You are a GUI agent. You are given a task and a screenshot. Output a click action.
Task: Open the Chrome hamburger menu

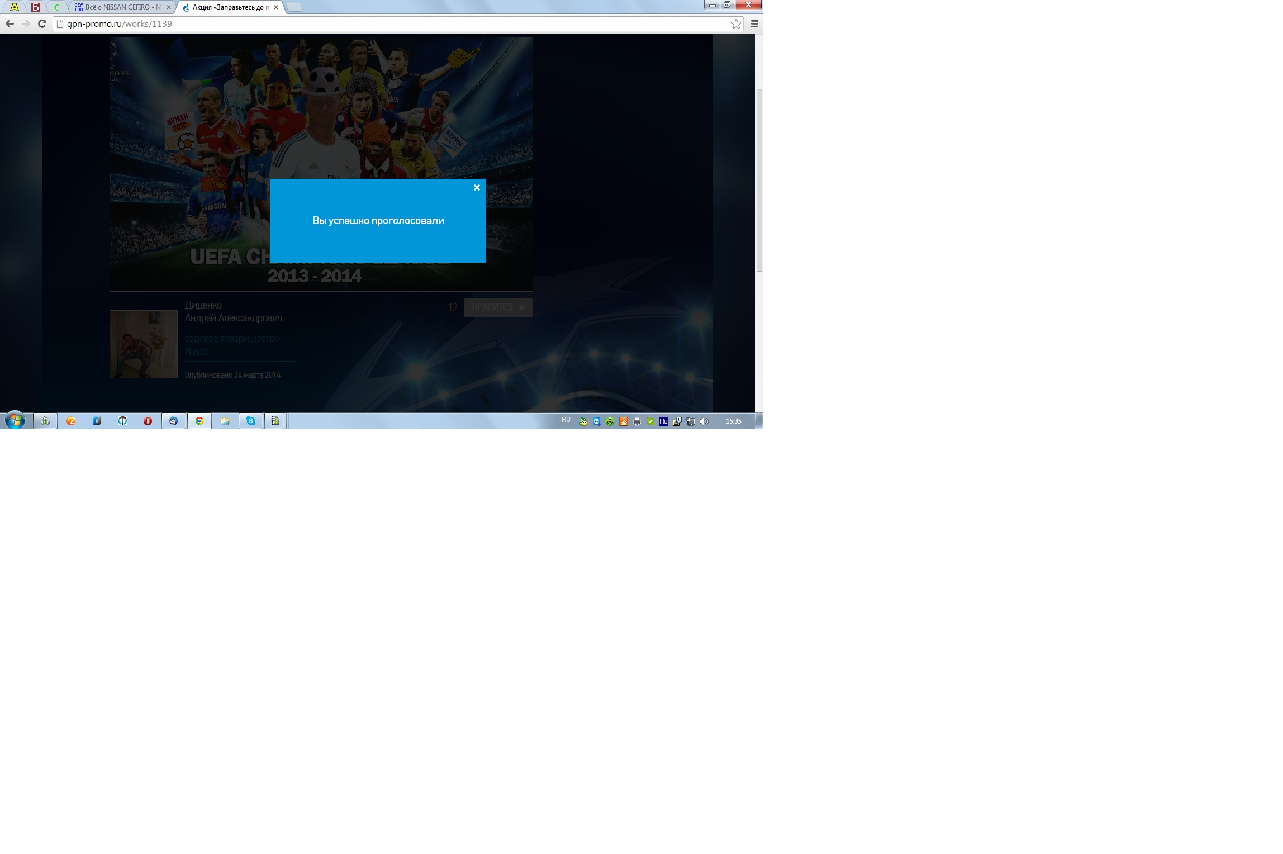(x=754, y=23)
